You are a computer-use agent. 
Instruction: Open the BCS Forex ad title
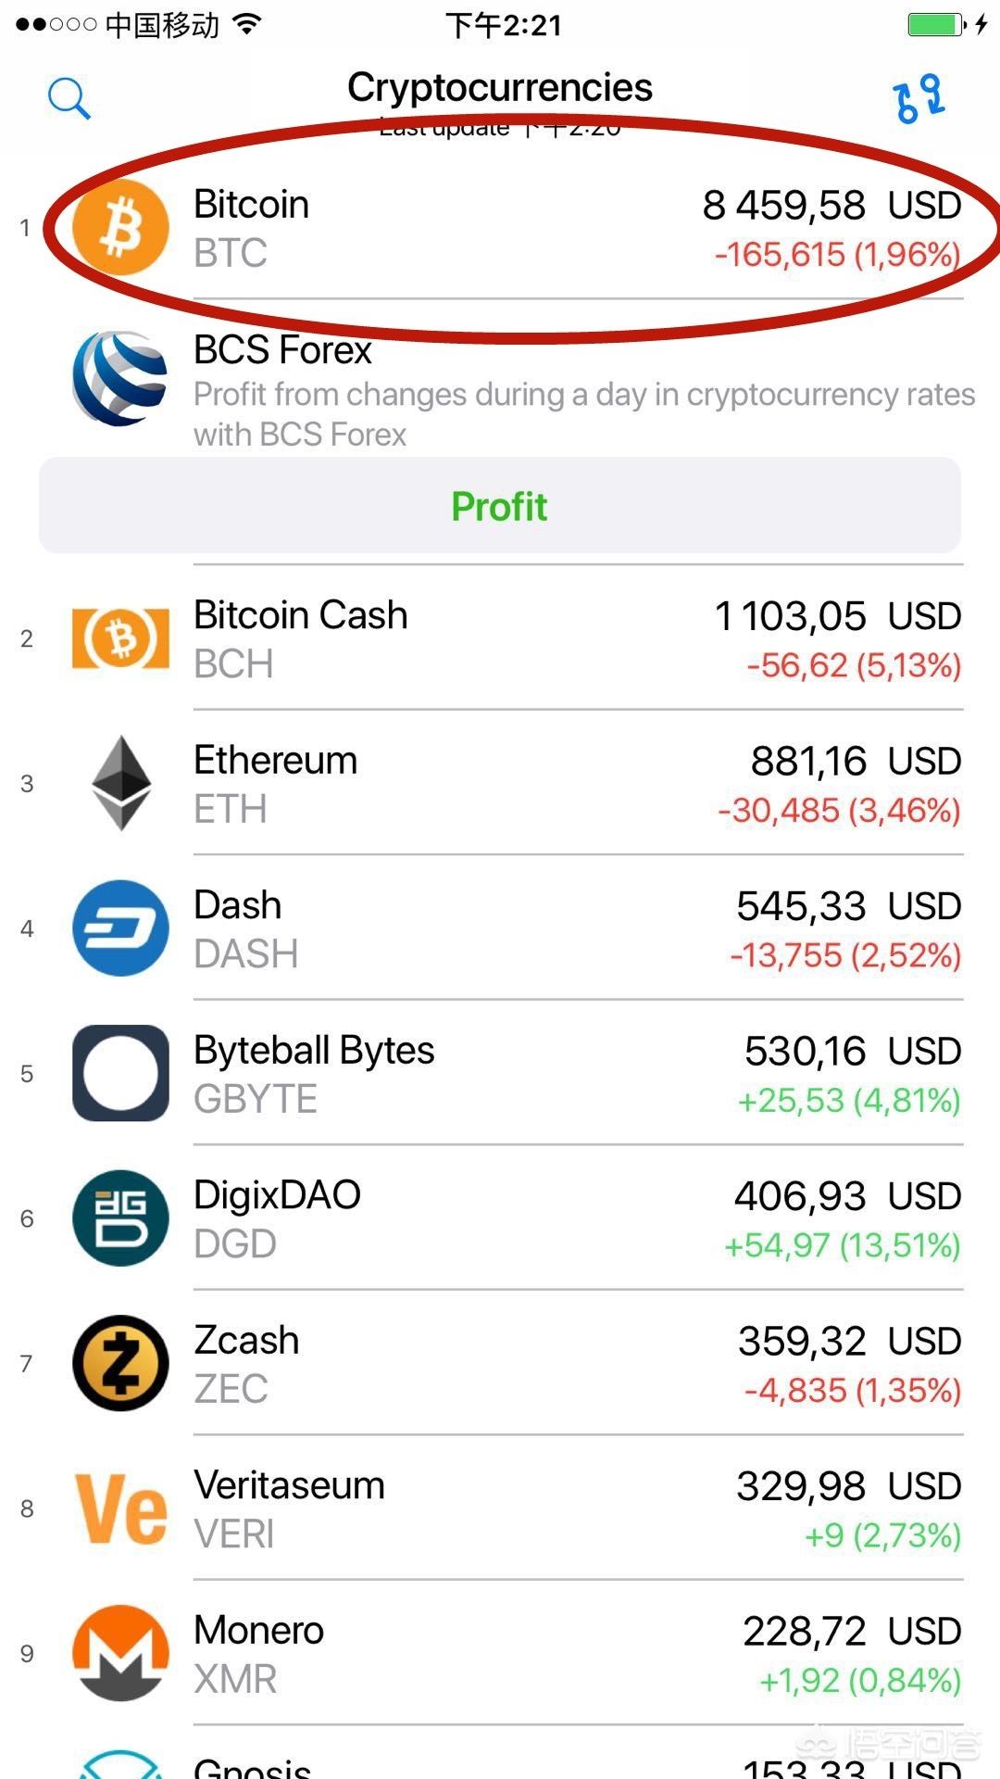pos(282,350)
